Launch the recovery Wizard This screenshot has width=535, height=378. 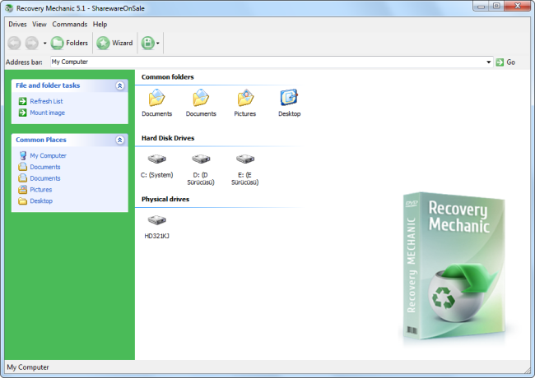(114, 43)
